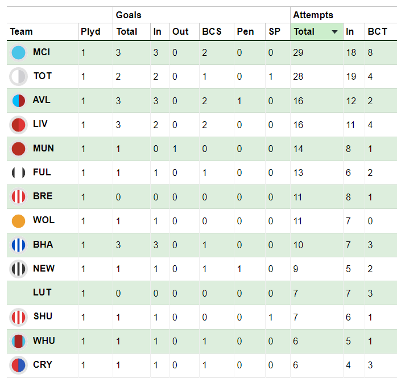Select the BHA blue striped team badge
Screen dimensions: 397x382
click(18, 245)
